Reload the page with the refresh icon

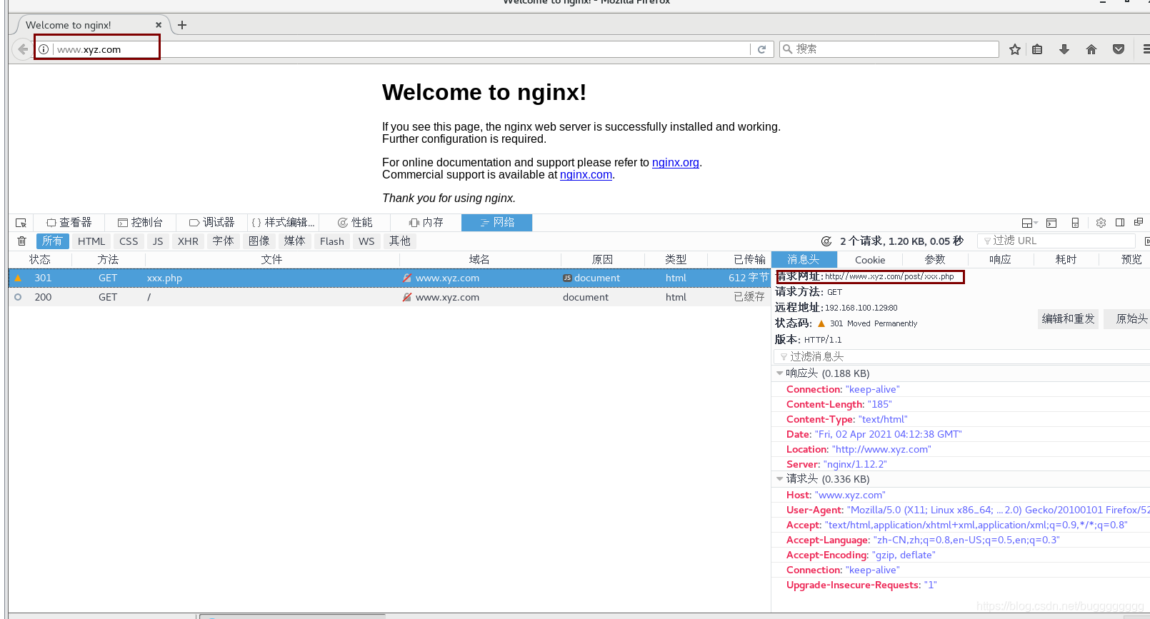pos(761,49)
